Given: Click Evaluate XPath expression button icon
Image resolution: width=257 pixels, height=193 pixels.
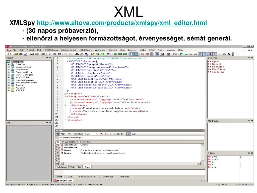Looking at the screenshot, I should point(134,134).
